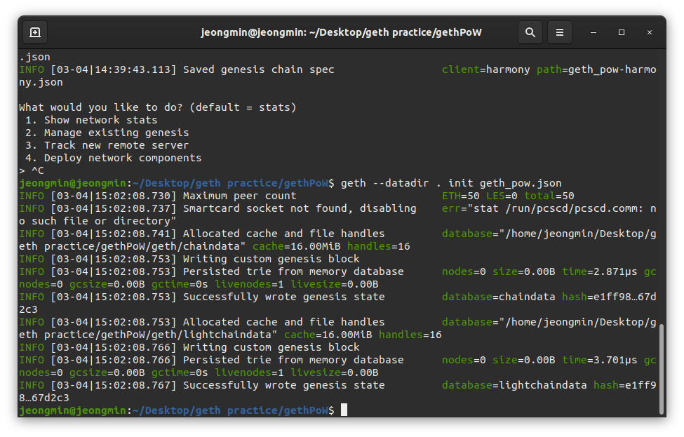Click the window title text in header
The width and height of the screenshot is (684, 437).
[x=341, y=32]
